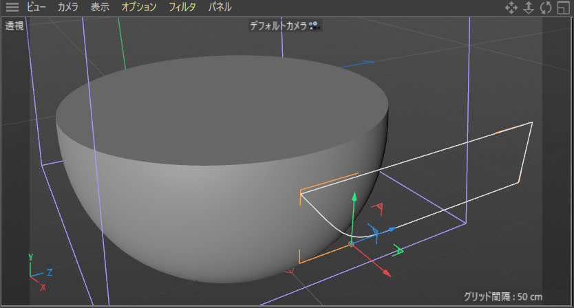Select the blue Z-axis arrow of the gizmo
Image resolution: width=574 pixels, height=308 pixels.
[x=392, y=228]
